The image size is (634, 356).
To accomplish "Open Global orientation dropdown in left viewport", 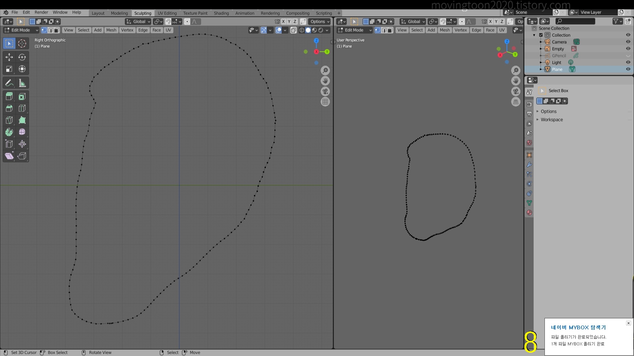I will [138, 21].
